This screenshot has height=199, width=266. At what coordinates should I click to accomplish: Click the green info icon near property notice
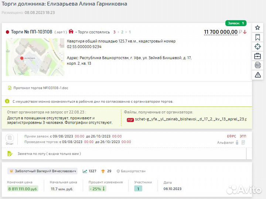tap(7, 101)
